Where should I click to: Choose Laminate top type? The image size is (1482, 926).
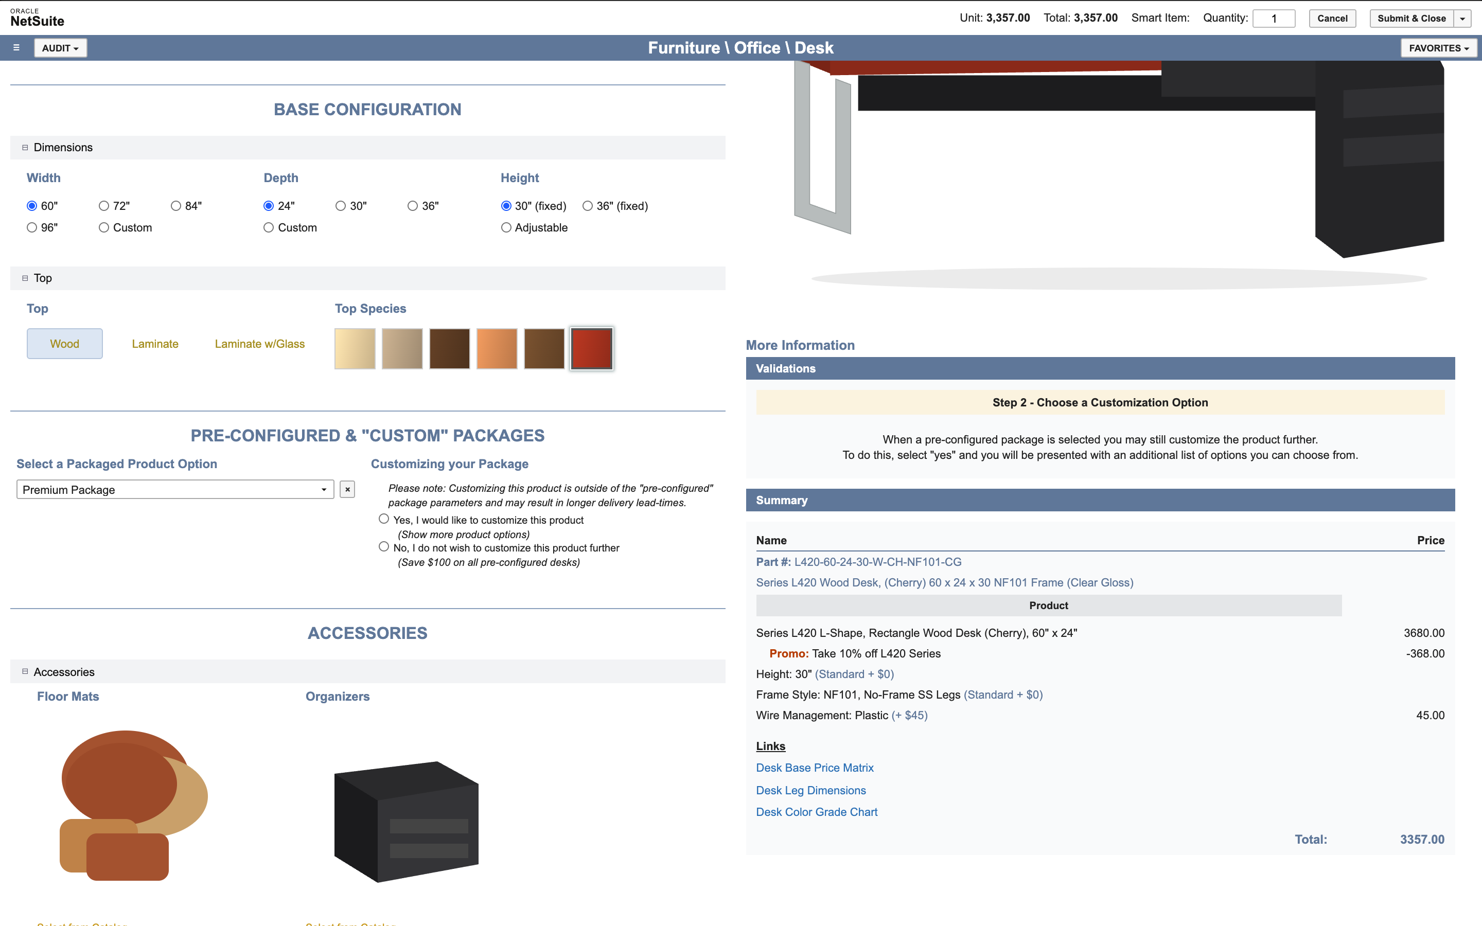pos(155,344)
